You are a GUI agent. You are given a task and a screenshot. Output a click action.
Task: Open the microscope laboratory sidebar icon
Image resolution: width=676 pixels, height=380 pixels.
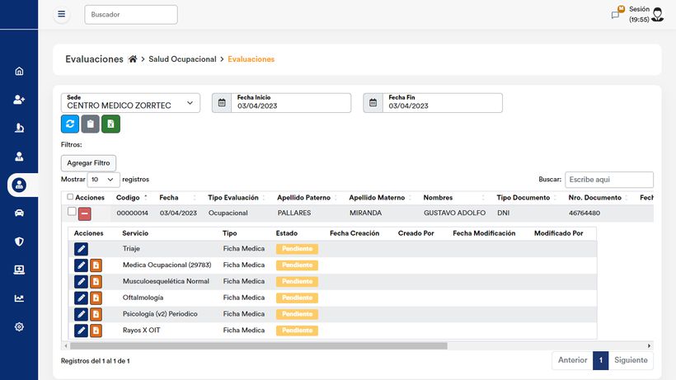click(19, 128)
